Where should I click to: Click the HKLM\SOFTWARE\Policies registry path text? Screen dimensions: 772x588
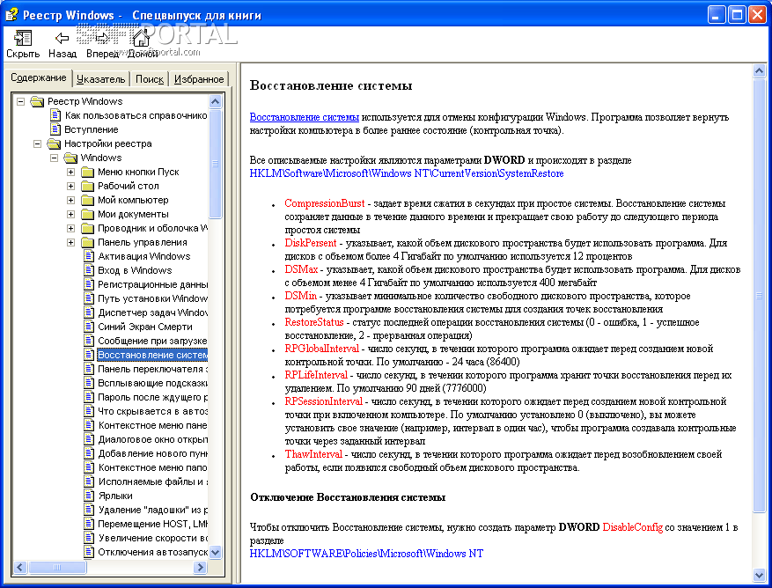coord(366,554)
